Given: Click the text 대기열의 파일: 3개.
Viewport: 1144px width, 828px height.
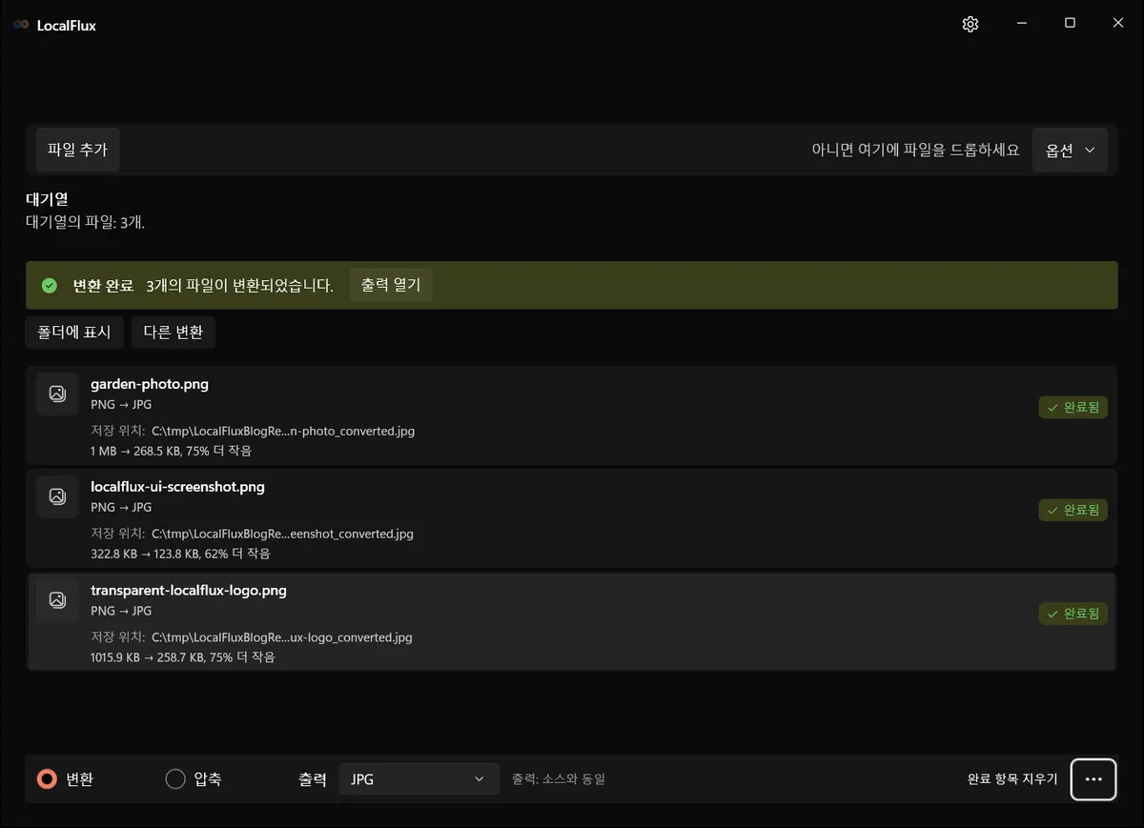Looking at the screenshot, I should click(85, 222).
